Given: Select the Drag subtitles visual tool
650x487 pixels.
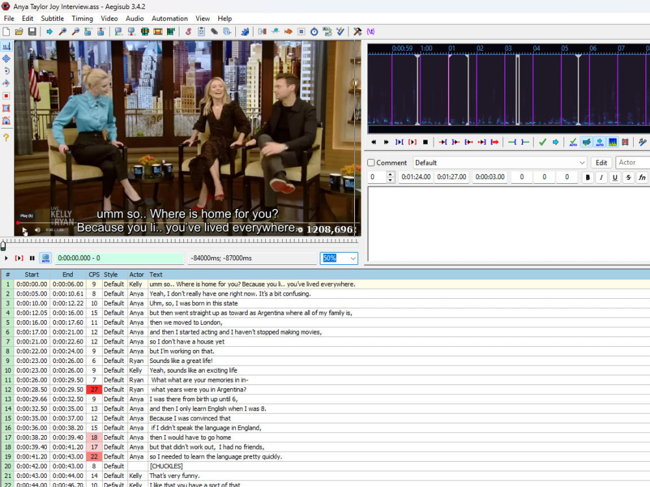Looking at the screenshot, I should pyautogui.click(x=6, y=58).
